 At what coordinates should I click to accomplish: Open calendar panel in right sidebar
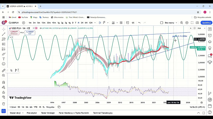(x=210, y=106)
